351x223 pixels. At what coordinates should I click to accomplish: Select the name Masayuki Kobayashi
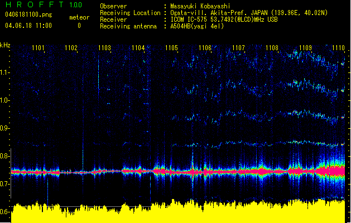(x=200, y=6)
